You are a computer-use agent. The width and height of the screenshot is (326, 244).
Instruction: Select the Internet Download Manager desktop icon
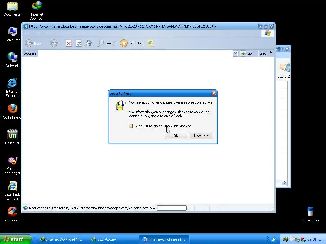tap(37, 10)
